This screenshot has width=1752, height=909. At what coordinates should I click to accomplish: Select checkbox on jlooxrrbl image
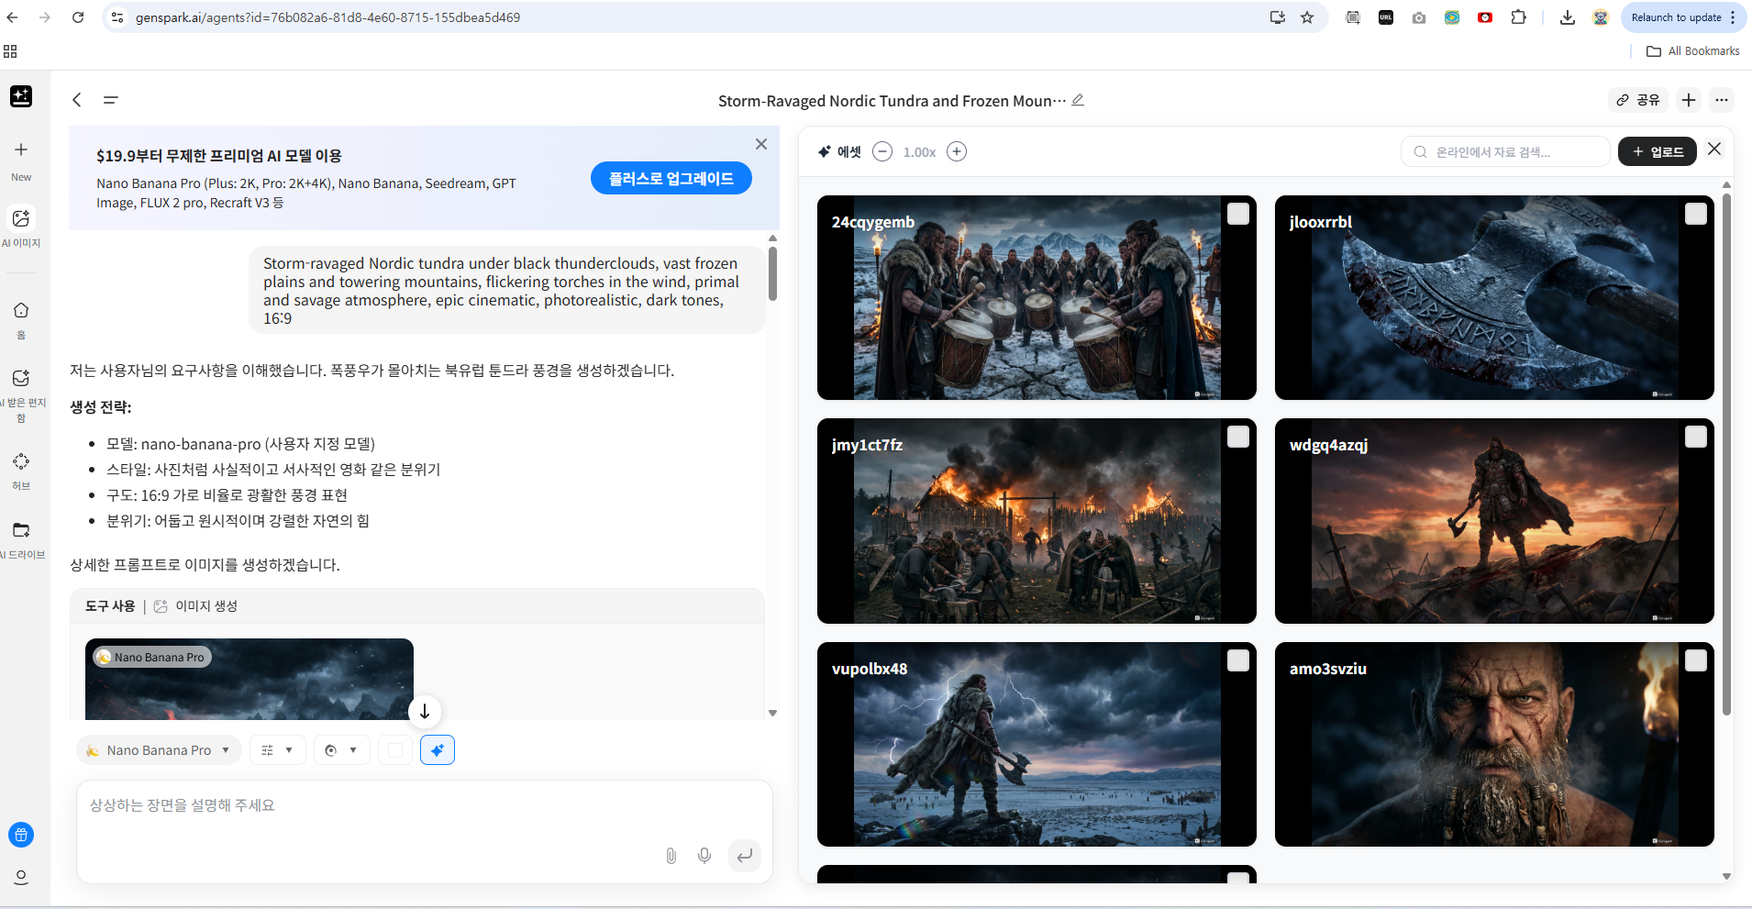click(x=1696, y=214)
